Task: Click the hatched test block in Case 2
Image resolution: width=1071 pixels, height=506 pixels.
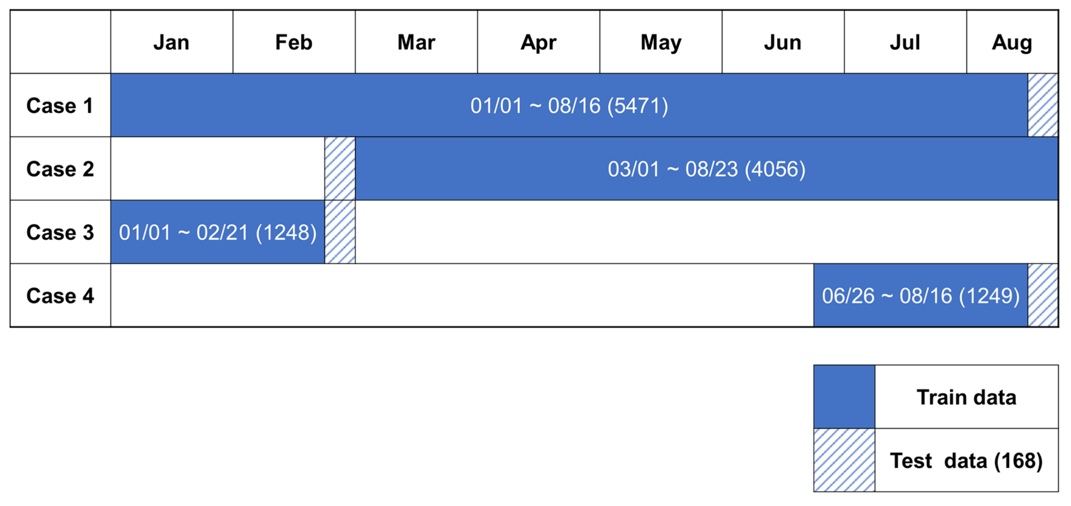Action: (x=340, y=169)
